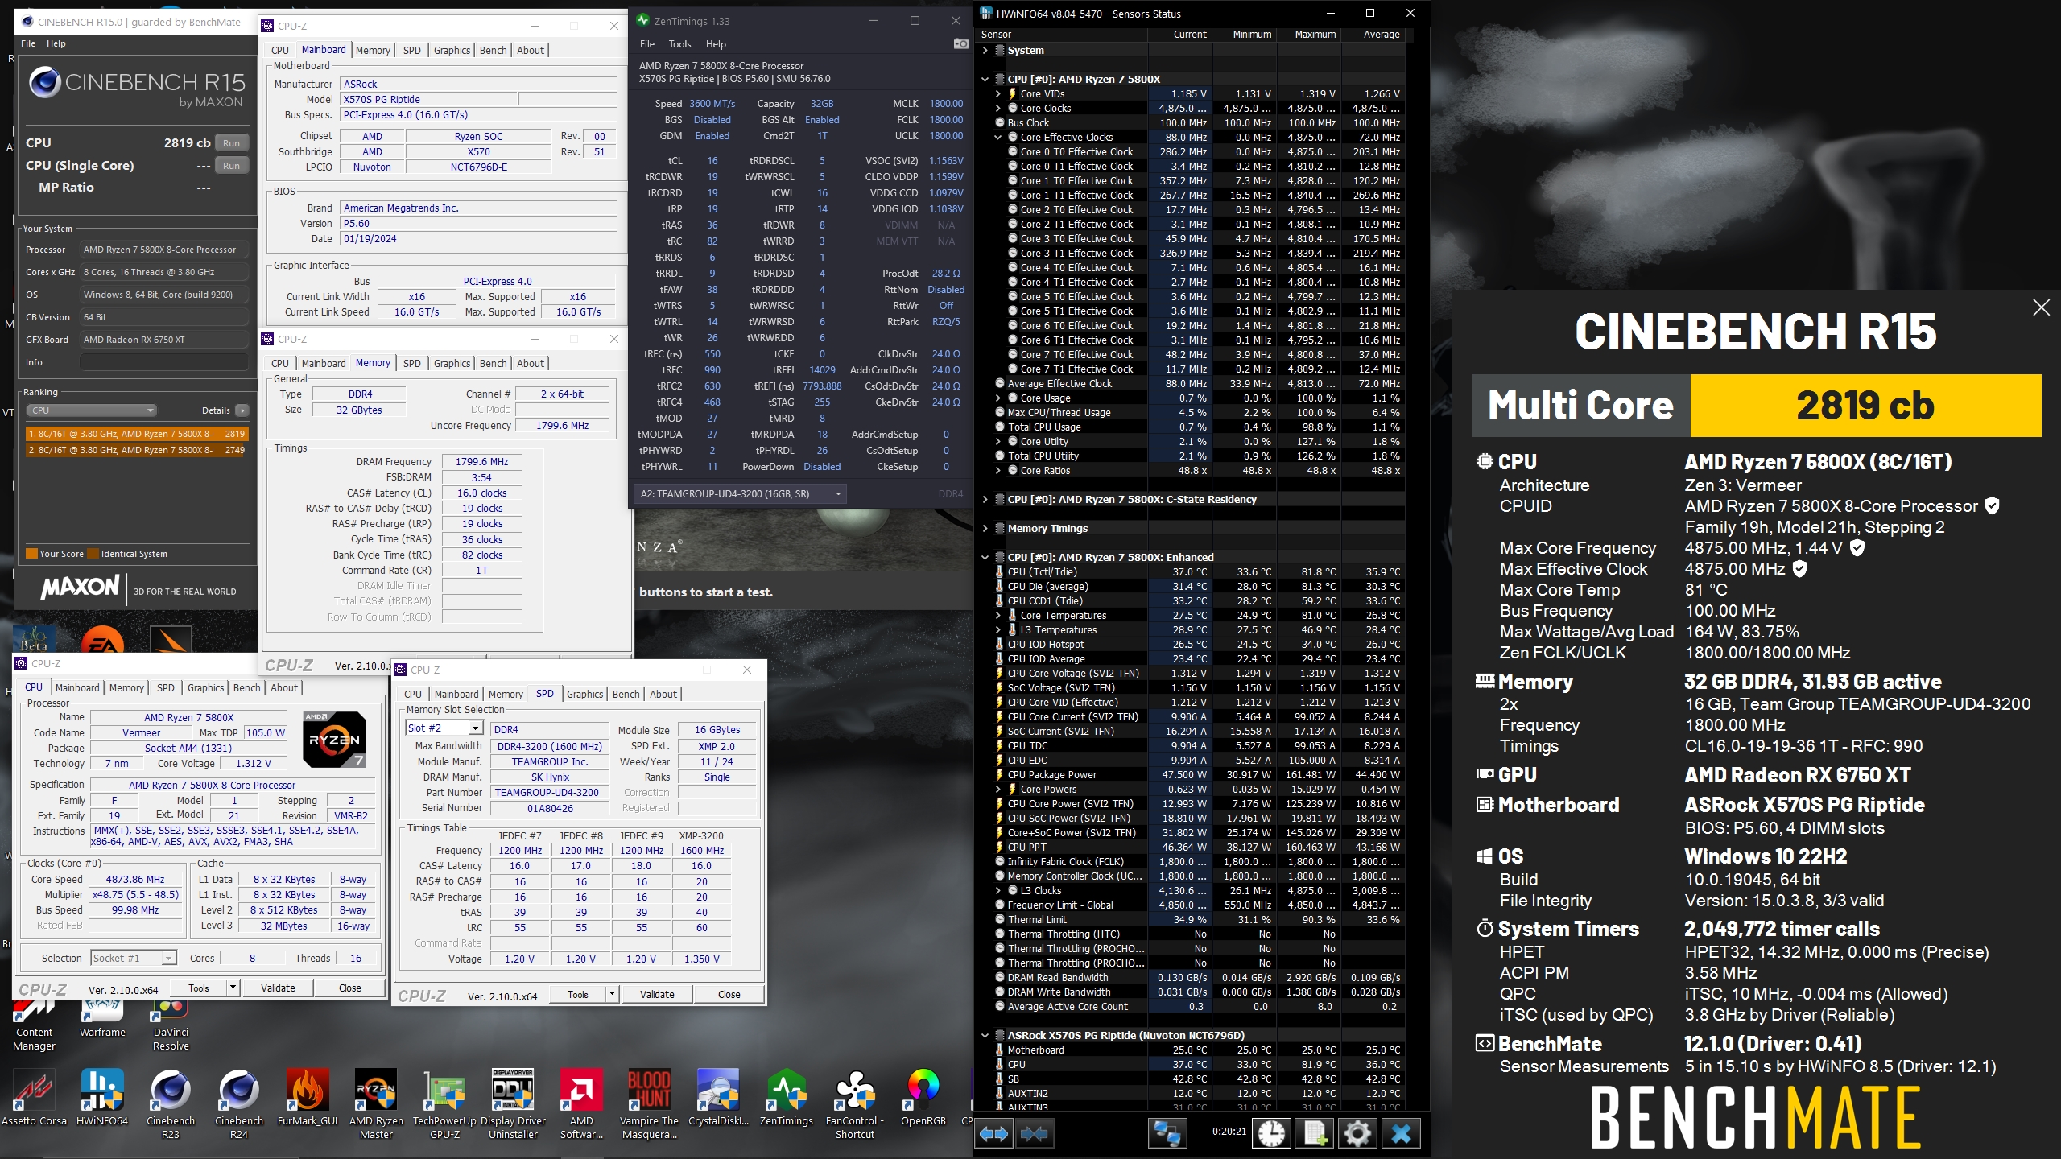Open Assetto Corsa desktop shortcut
The height and width of the screenshot is (1159, 2061).
click(34, 1098)
